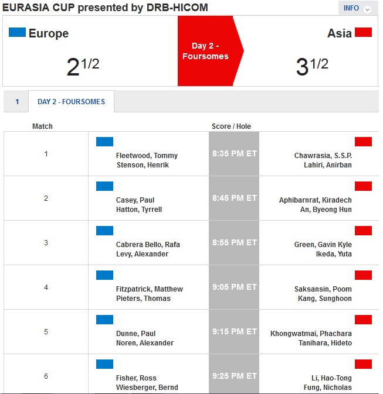Click Europe's blue flag in the header
Screen dimensions: 383x394
click(17, 32)
